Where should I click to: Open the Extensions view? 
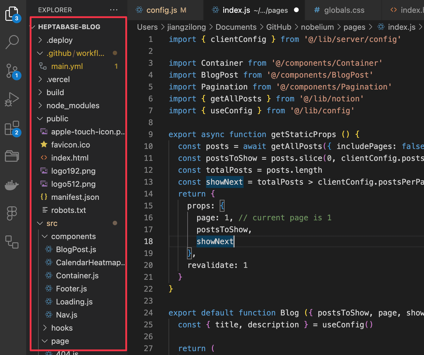pos(12,128)
